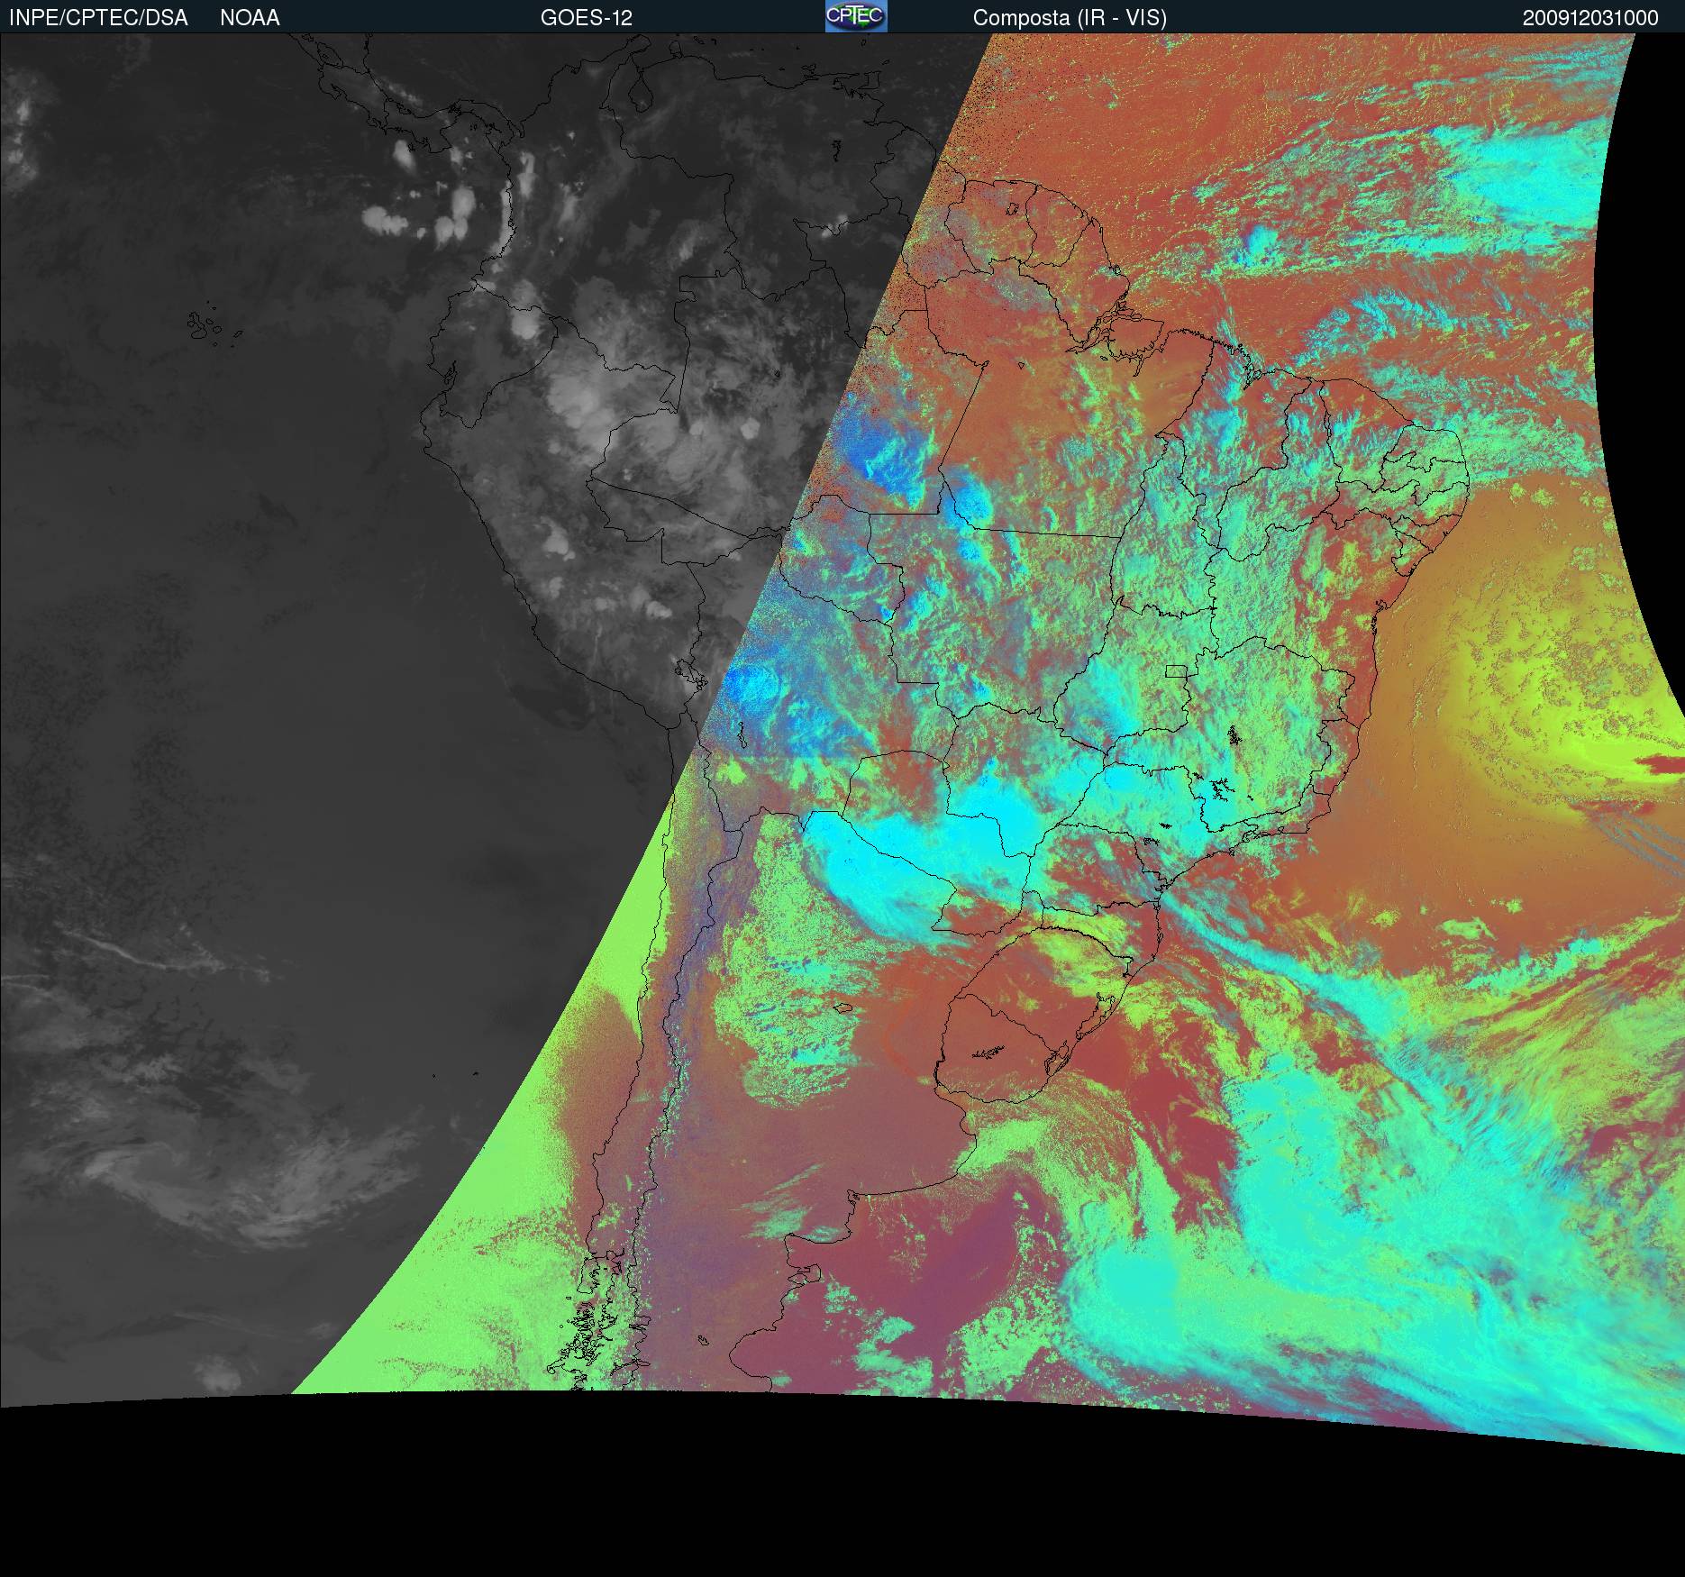This screenshot has height=1577, width=1685.
Task: Click the INPE/CPTEC/DSA header label
Action: 98,18
